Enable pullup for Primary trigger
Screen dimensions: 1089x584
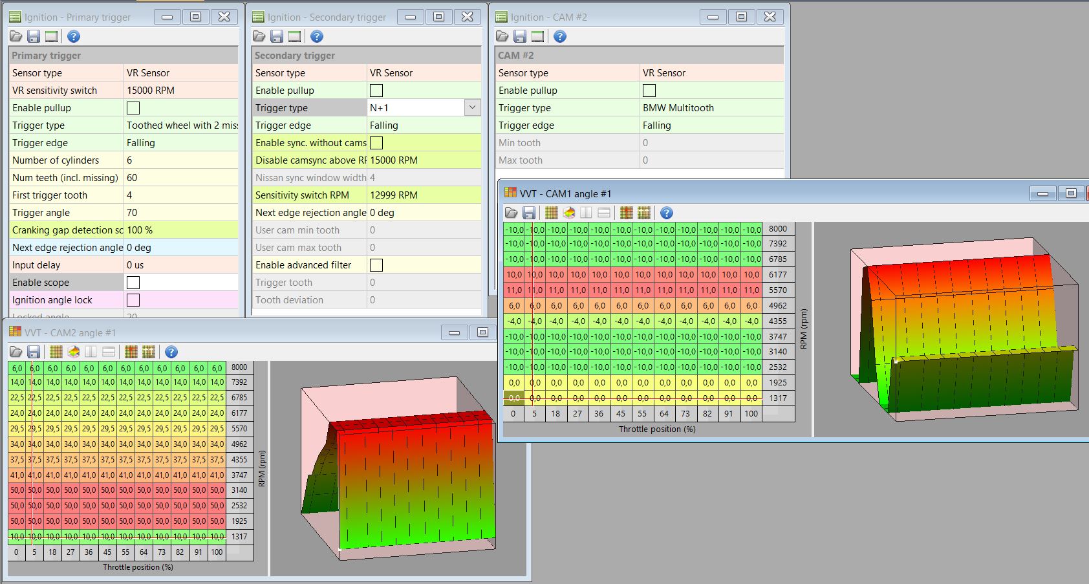[133, 108]
